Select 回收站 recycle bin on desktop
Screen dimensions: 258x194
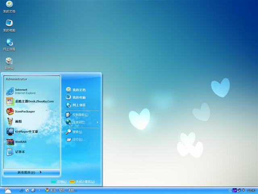click(9, 64)
